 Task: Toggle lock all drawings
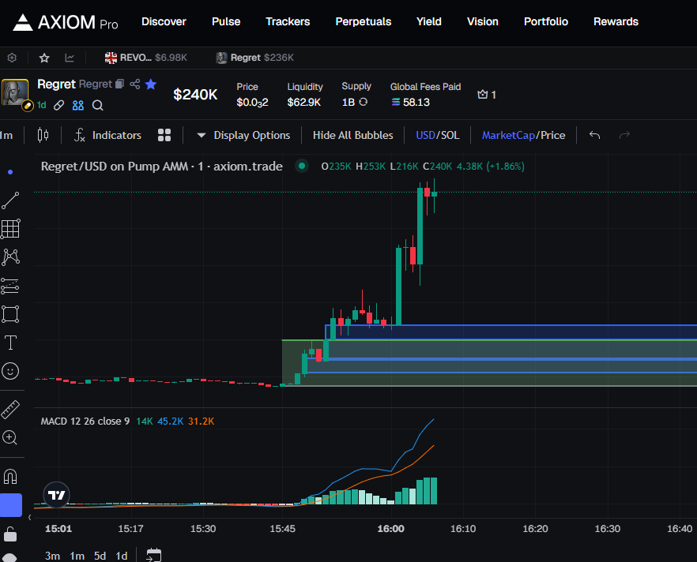(x=10, y=534)
